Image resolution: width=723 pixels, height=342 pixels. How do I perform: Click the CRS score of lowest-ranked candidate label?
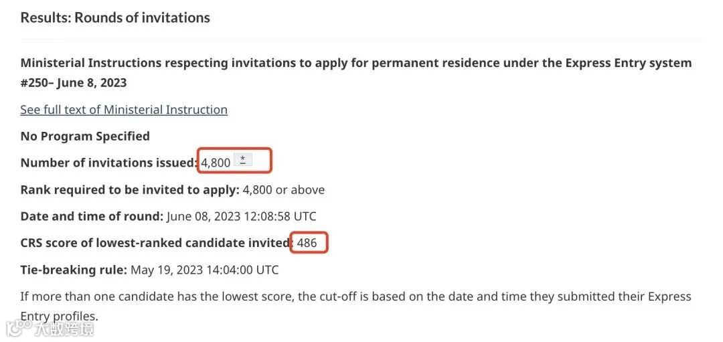pos(156,243)
